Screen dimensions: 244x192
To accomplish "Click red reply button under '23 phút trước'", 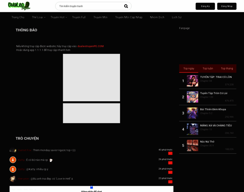I will [170, 182].
